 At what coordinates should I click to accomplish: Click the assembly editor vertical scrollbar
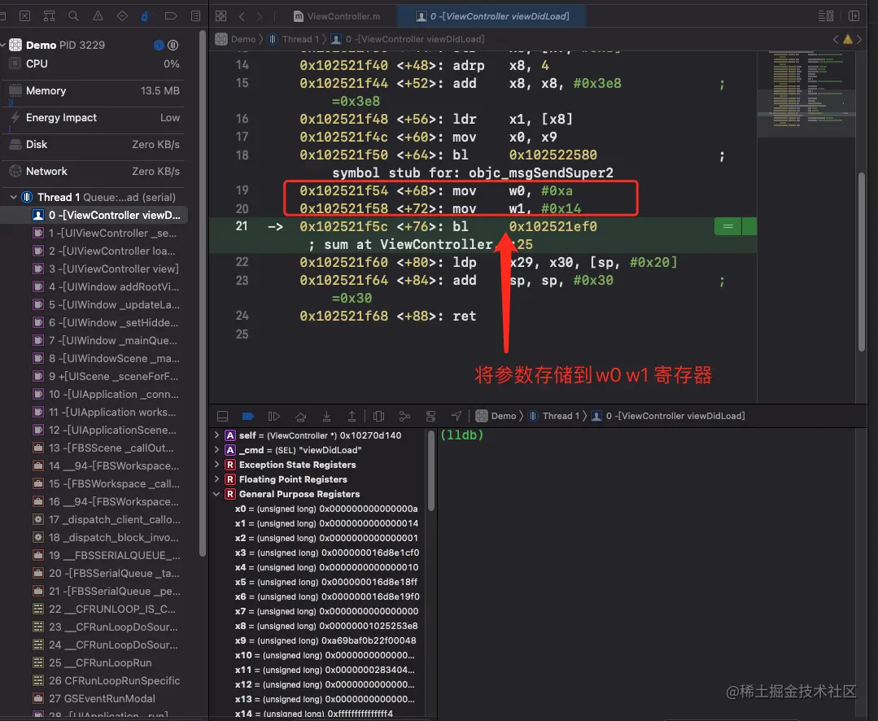tap(862, 261)
